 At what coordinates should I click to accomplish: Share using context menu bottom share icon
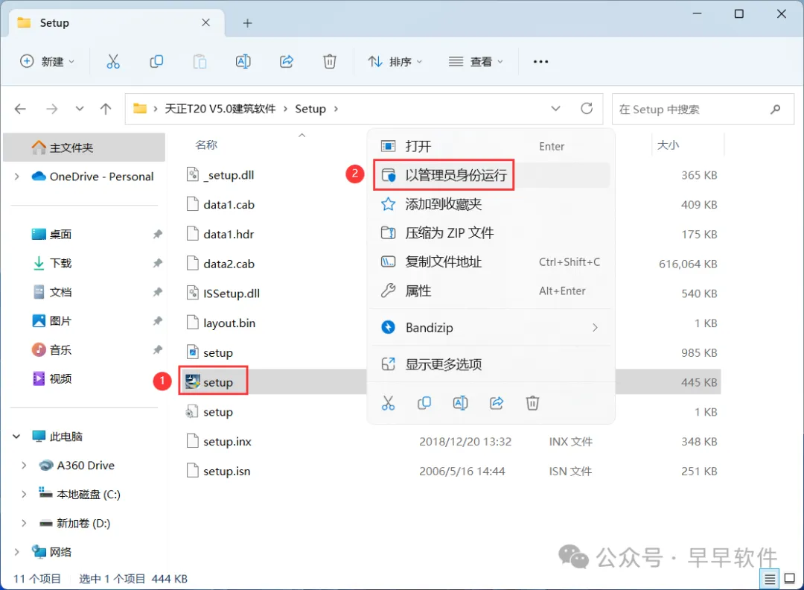(497, 403)
